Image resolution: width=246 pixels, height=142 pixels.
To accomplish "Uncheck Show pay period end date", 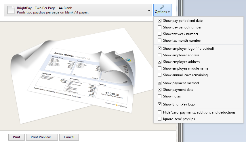I will (159, 21).
